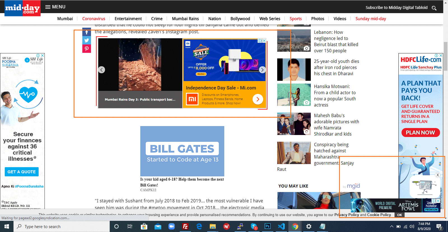Open Visual Studio Code from the taskbar
The height and width of the screenshot is (232, 448).
pyautogui.click(x=281, y=226)
